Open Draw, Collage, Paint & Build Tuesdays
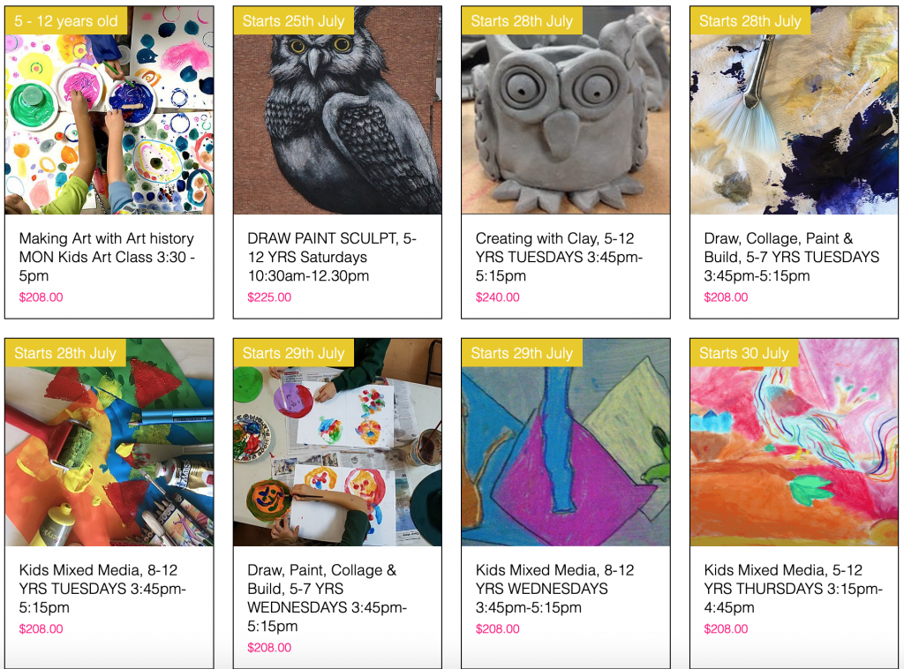This screenshot has width=904, height=669. [x=792, y=257]
